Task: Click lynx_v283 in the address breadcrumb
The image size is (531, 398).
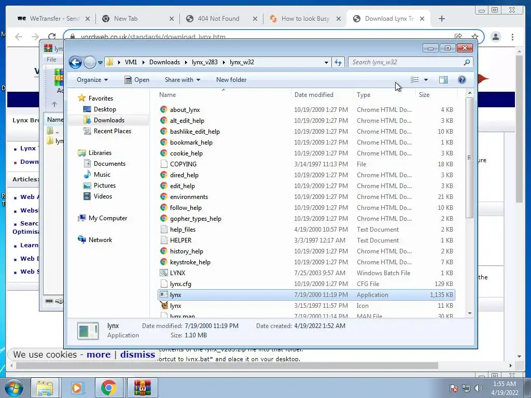Action: pos(204,62)
